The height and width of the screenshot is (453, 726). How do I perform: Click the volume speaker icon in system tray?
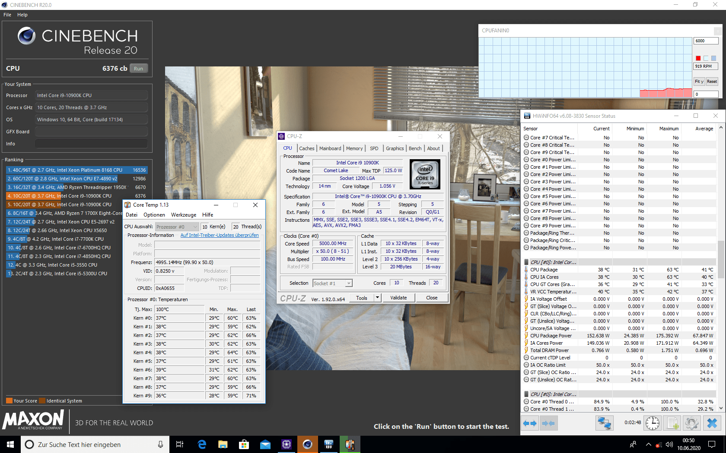click(669, 444)
